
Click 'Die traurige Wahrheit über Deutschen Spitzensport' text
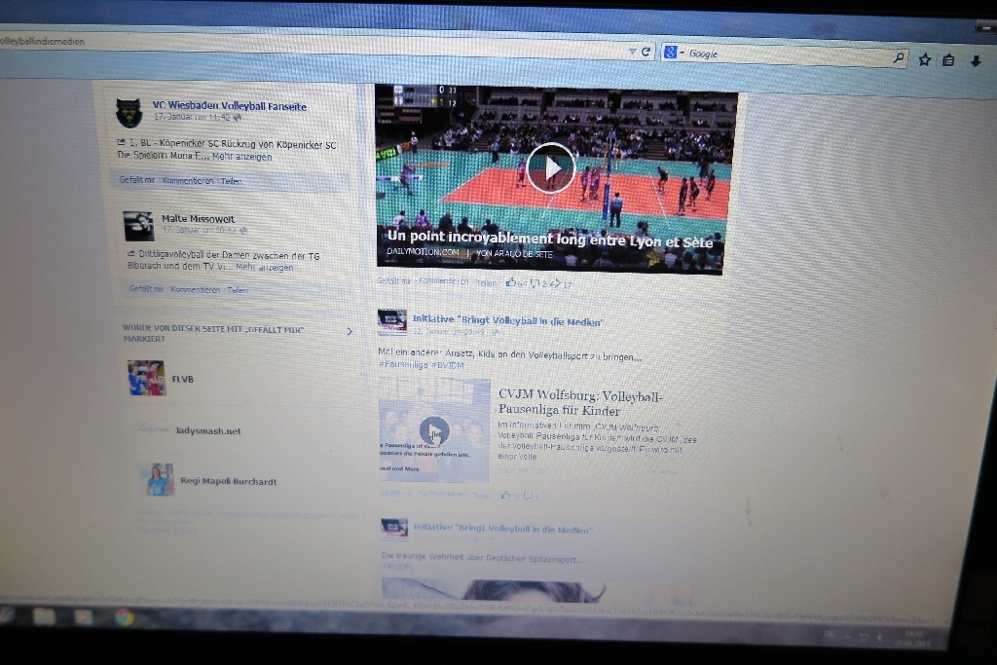482,558
